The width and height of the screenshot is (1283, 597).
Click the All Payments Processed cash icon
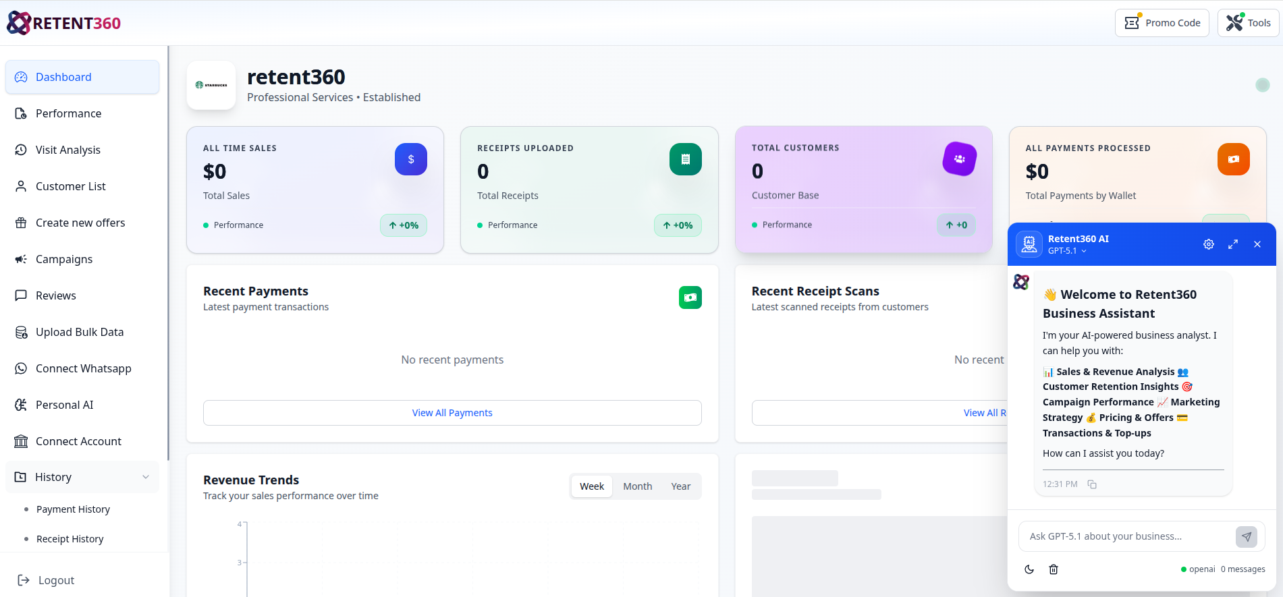tap(1234, 159)
